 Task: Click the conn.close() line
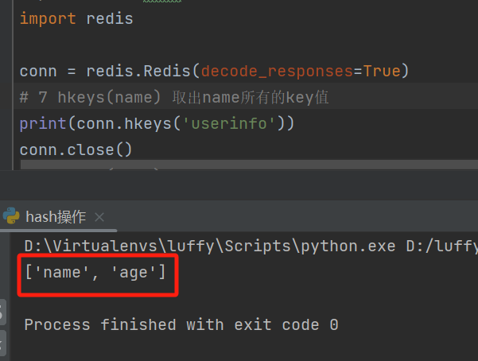[x=76, y=149]
